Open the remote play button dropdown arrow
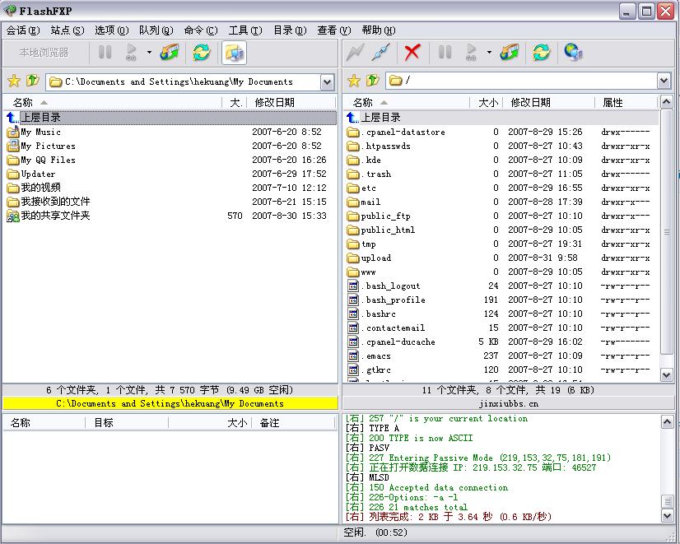 [489, 53]
